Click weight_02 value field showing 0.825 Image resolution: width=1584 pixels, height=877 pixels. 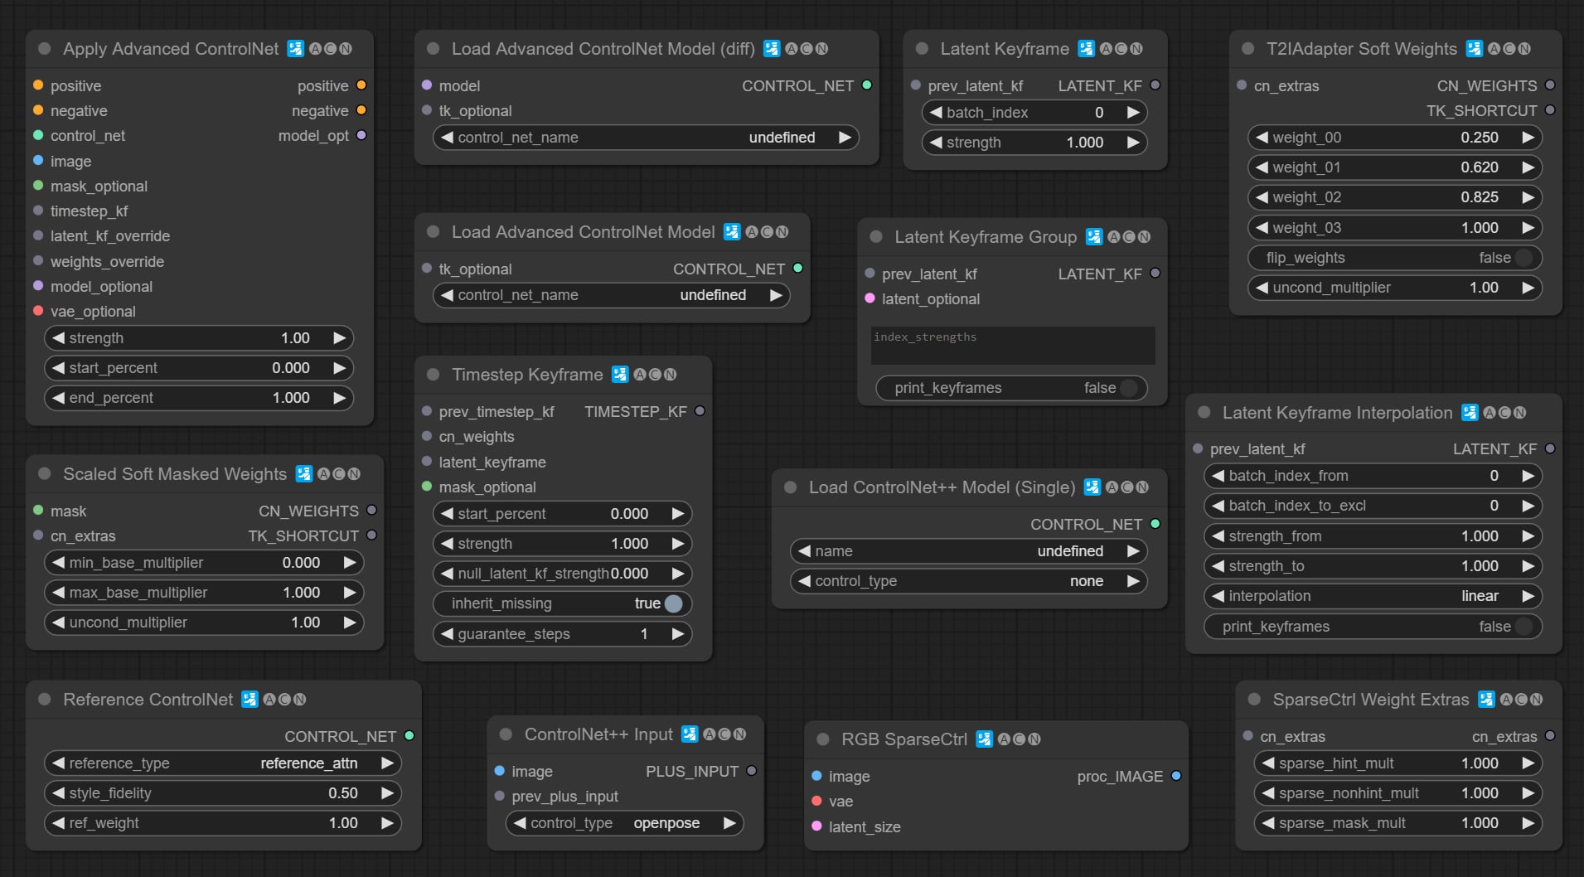point(1394,197)
